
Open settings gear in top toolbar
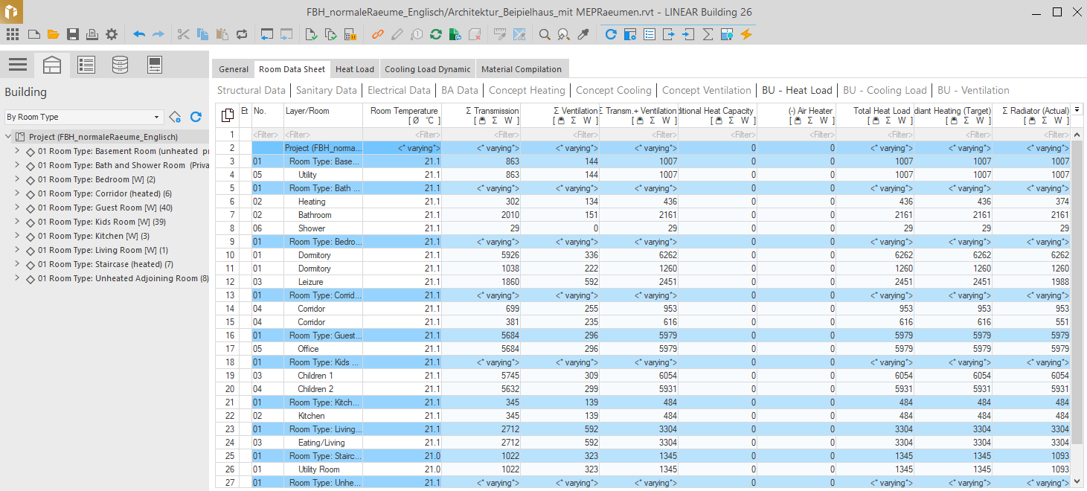[112, 34]
